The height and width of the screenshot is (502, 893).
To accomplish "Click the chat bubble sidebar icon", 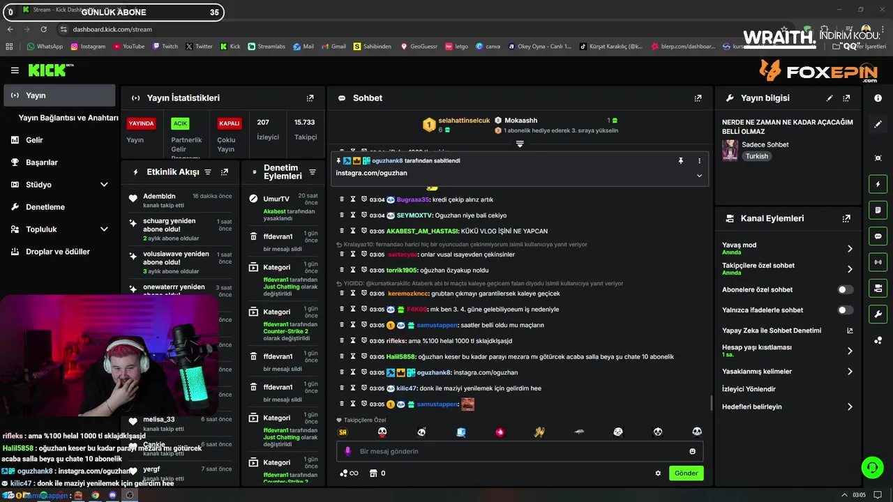I will tap(878, 236).
